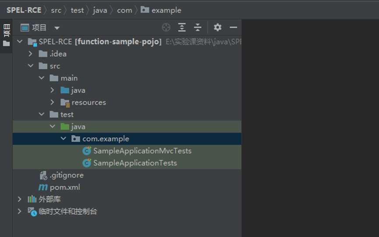Expand 临时文件和控制台 node
Viewport: 379px width, 237px height.
(x=19, y=212)
